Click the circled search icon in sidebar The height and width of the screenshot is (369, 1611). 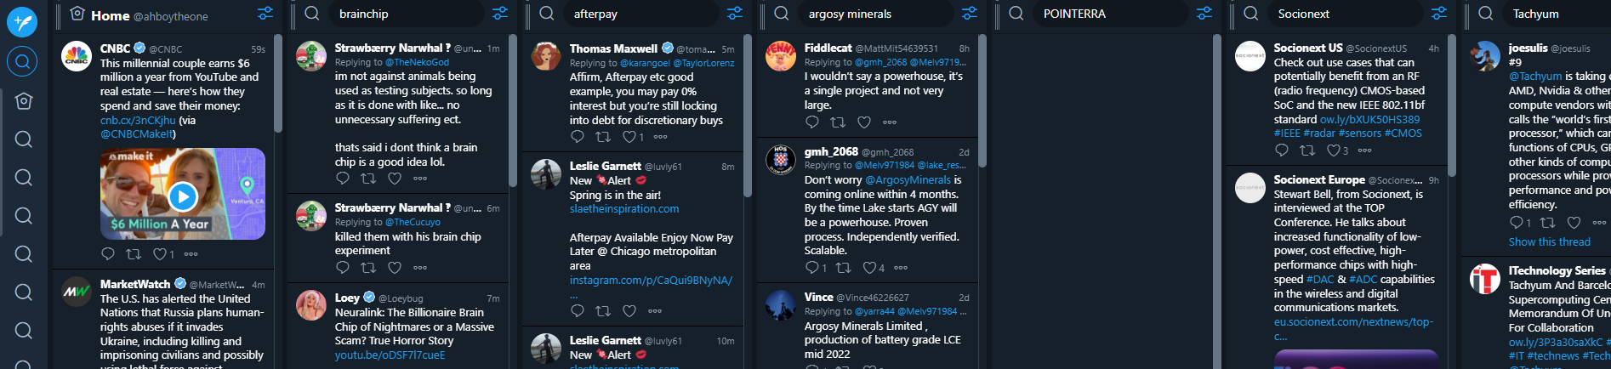click(22, 61)
